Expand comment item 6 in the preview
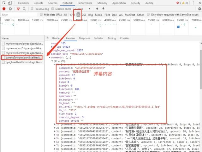 tap(55, 142)
